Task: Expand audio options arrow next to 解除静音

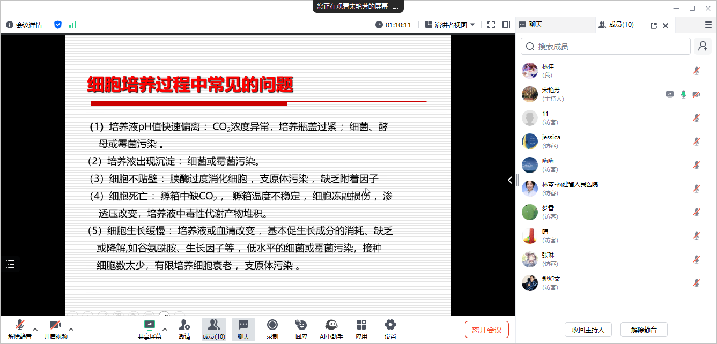Action: coord(35,329)
